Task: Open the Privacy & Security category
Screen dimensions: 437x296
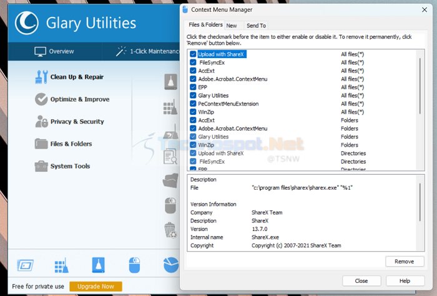Action: pos(69,122)
